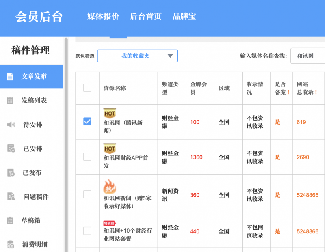This screenshot has width=325, height=252.
Task: Click the 草稿箱 clipboard icon
Action: [10, 220]
